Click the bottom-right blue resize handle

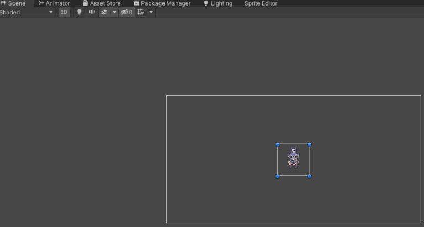(x=309, y=176)
